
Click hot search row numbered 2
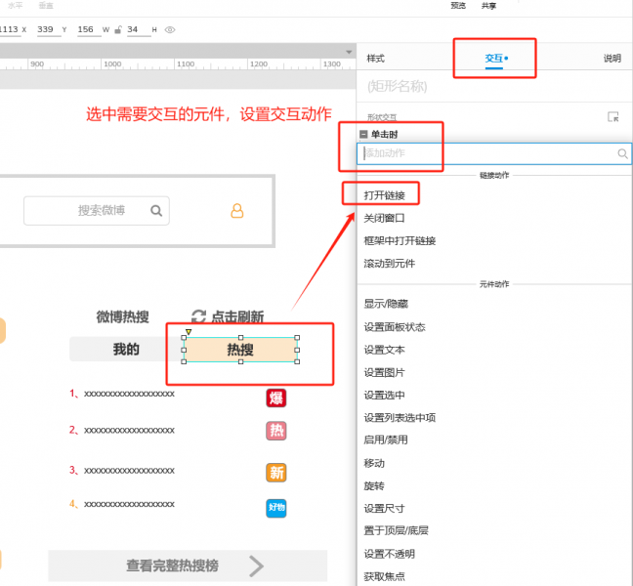coord(122,430)
